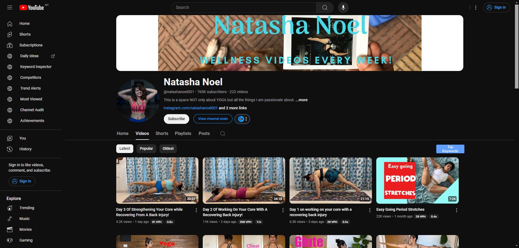The image size is (519, 248).
Task: Open the Posts tab
Action: tap(204, 134)
